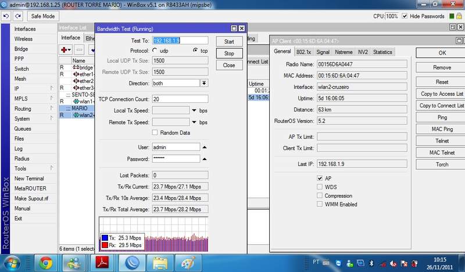Open Adobe Reader from the taskbar
The image size is (465, 272).
102,263
